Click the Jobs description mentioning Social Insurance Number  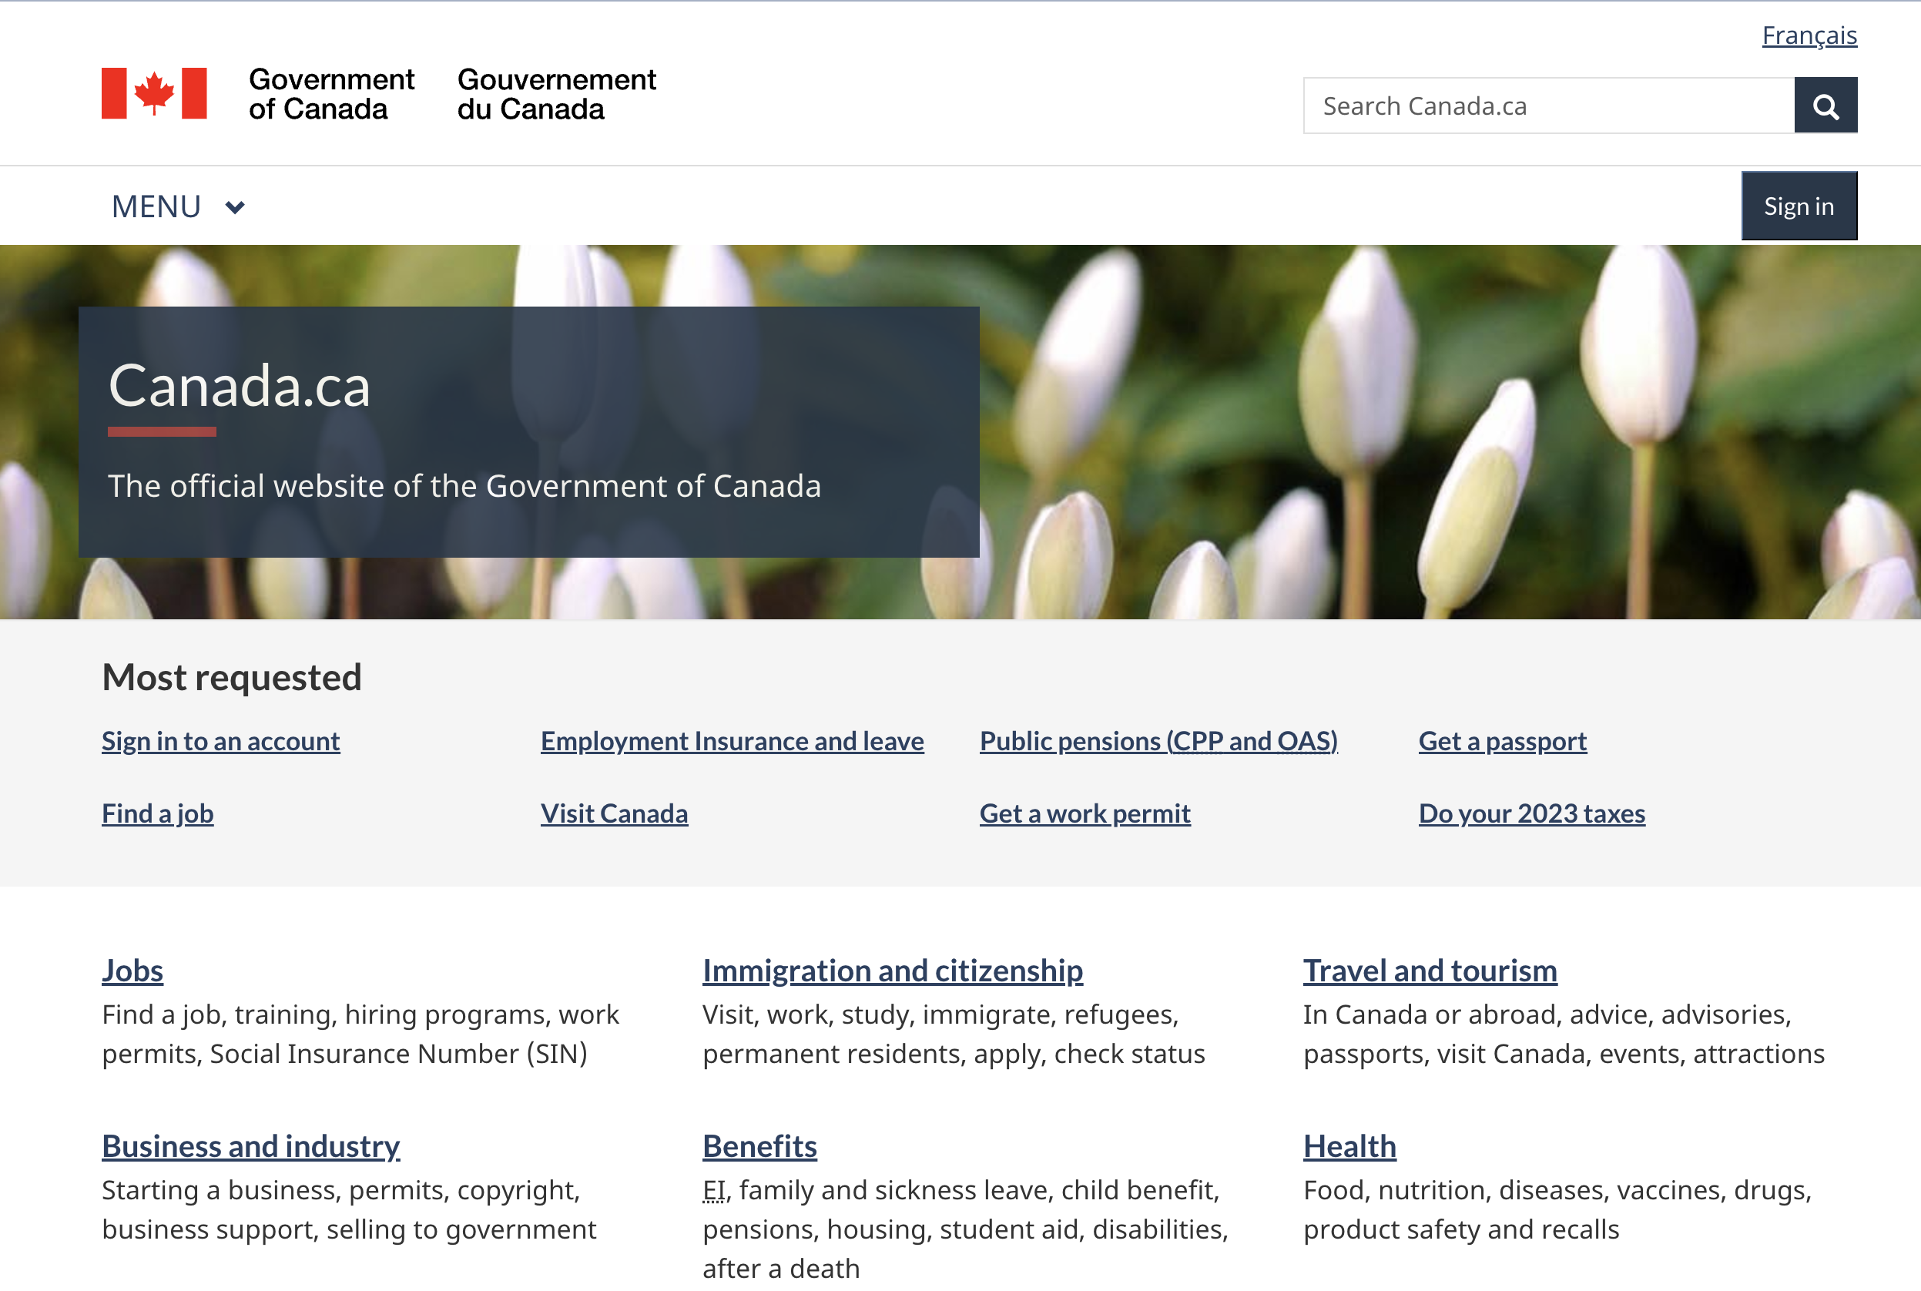(360, 1034)
